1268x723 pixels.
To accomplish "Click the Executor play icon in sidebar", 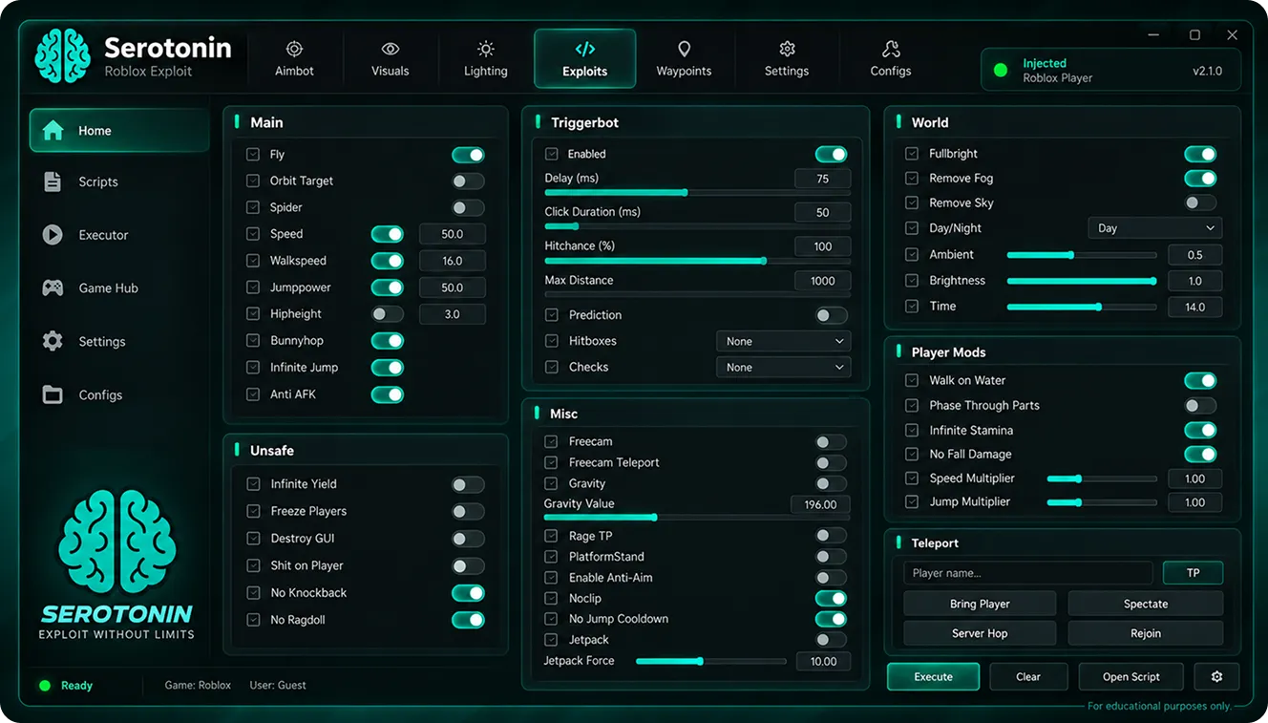I will [53, 235].
